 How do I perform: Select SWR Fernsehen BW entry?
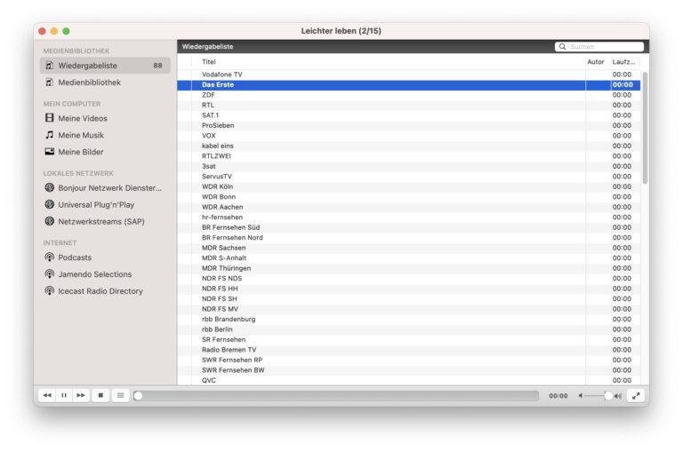click(x=408, y=370)
